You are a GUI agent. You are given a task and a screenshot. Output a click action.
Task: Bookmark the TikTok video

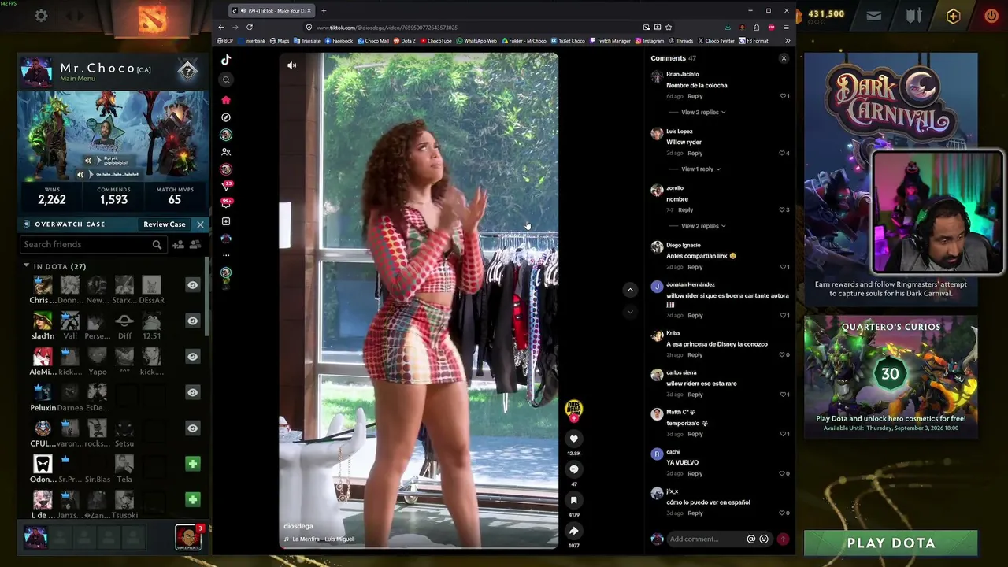pos(574,500)
